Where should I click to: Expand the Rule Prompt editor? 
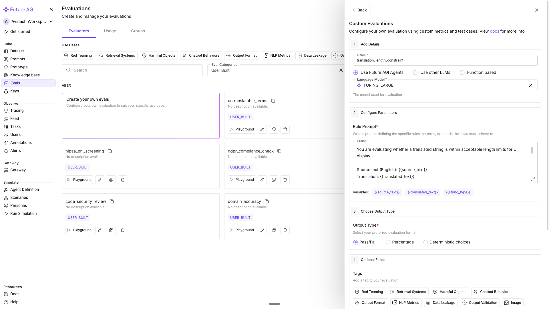(533, 179)
